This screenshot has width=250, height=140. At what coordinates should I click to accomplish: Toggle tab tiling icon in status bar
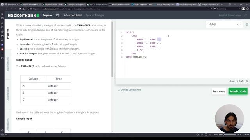(206, 135)
